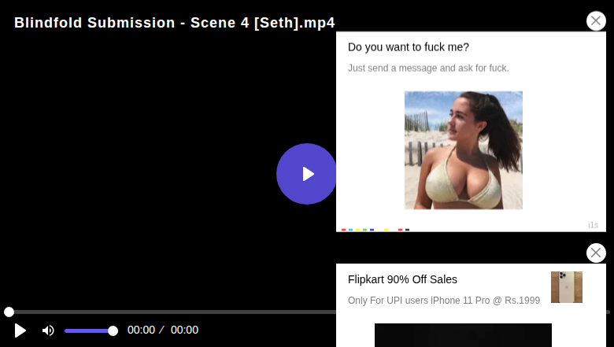Click the seek bar handle at video start

click(9, 312)
